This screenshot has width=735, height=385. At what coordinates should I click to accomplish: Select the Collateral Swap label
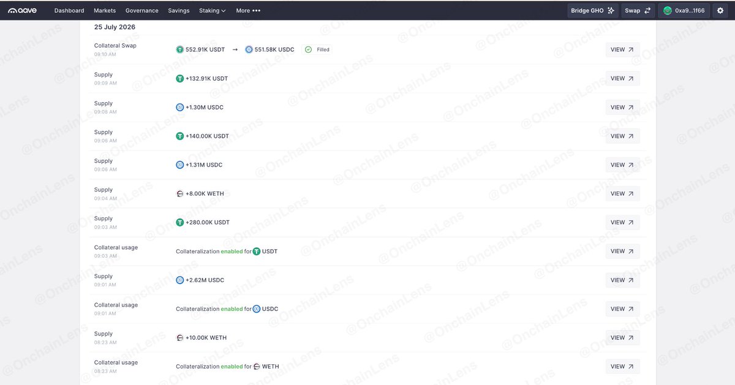(x=115, y=46)
